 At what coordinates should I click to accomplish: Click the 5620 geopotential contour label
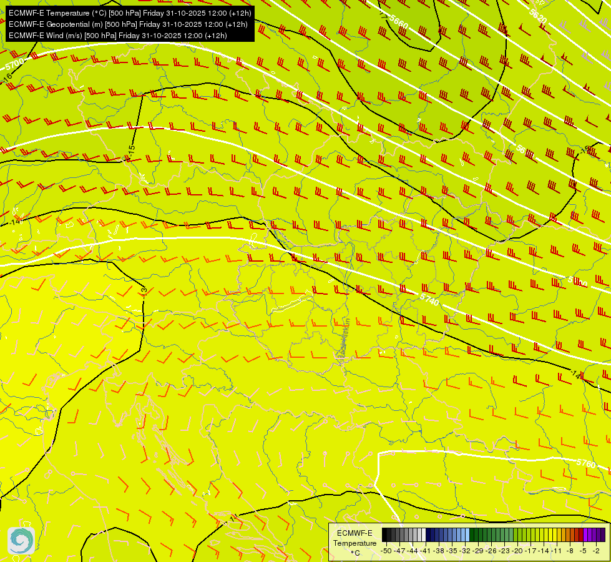(x=538, y=16)
